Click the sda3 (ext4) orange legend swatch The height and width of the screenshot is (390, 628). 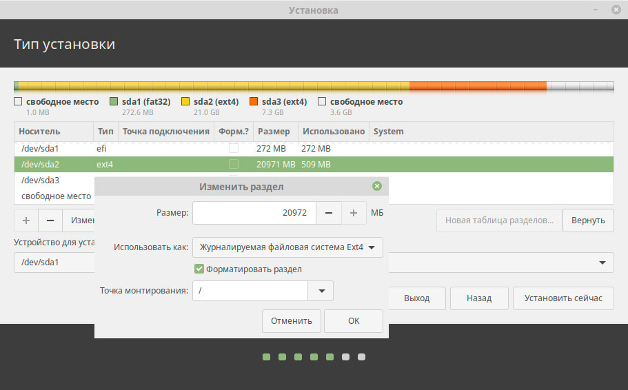[254, 101]
